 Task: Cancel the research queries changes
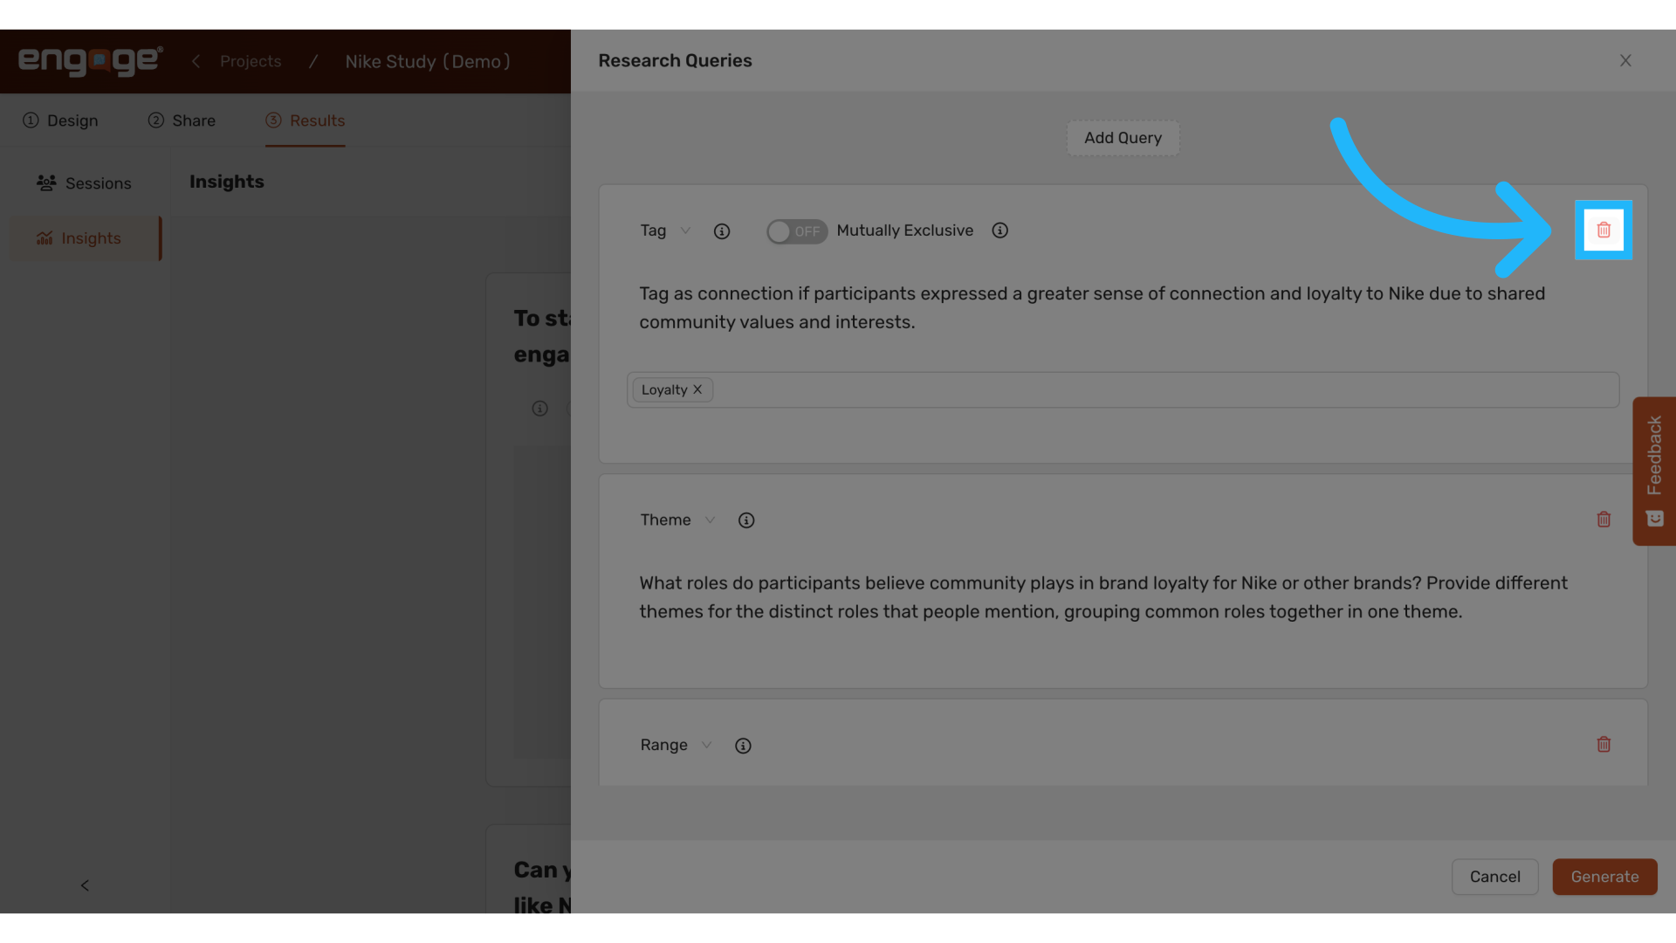point(1494,877)
